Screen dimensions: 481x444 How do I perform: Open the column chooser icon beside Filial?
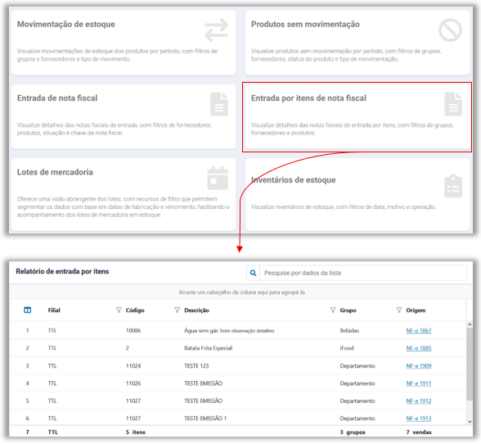click(27, 310)
